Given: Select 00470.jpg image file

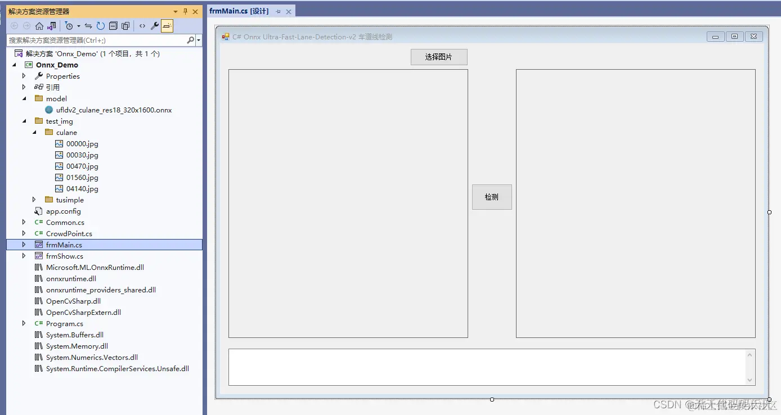Looking at the screenshot, I should (82, 166).
